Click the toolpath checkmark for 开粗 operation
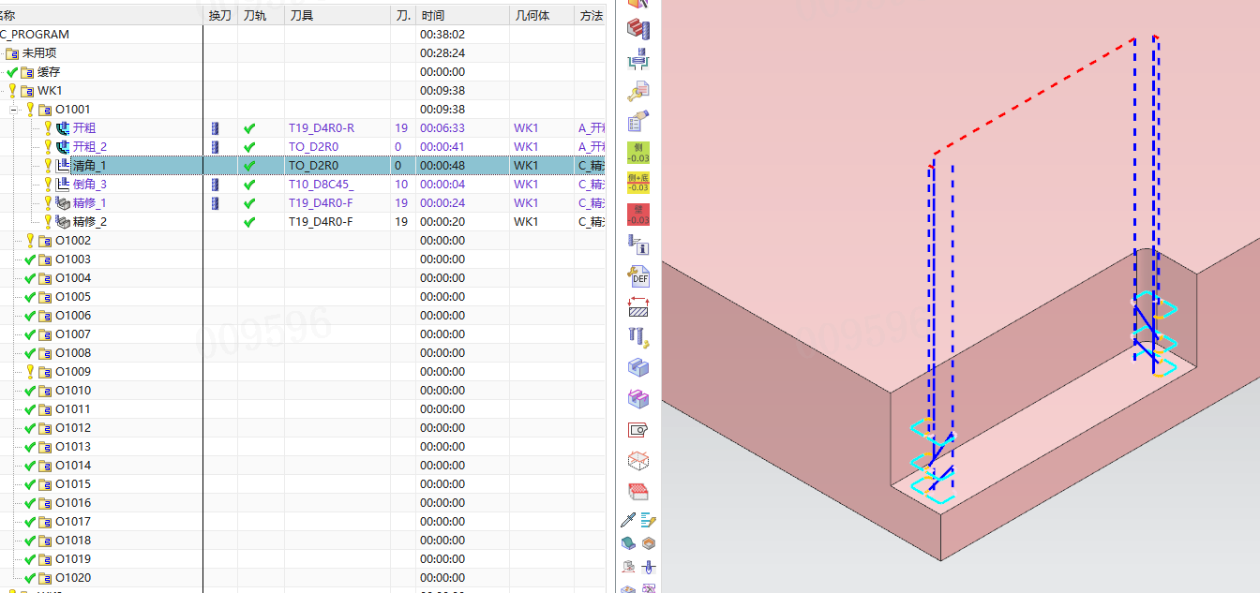This screenshot has height=593, width=1260. click(x=249, y=128)
